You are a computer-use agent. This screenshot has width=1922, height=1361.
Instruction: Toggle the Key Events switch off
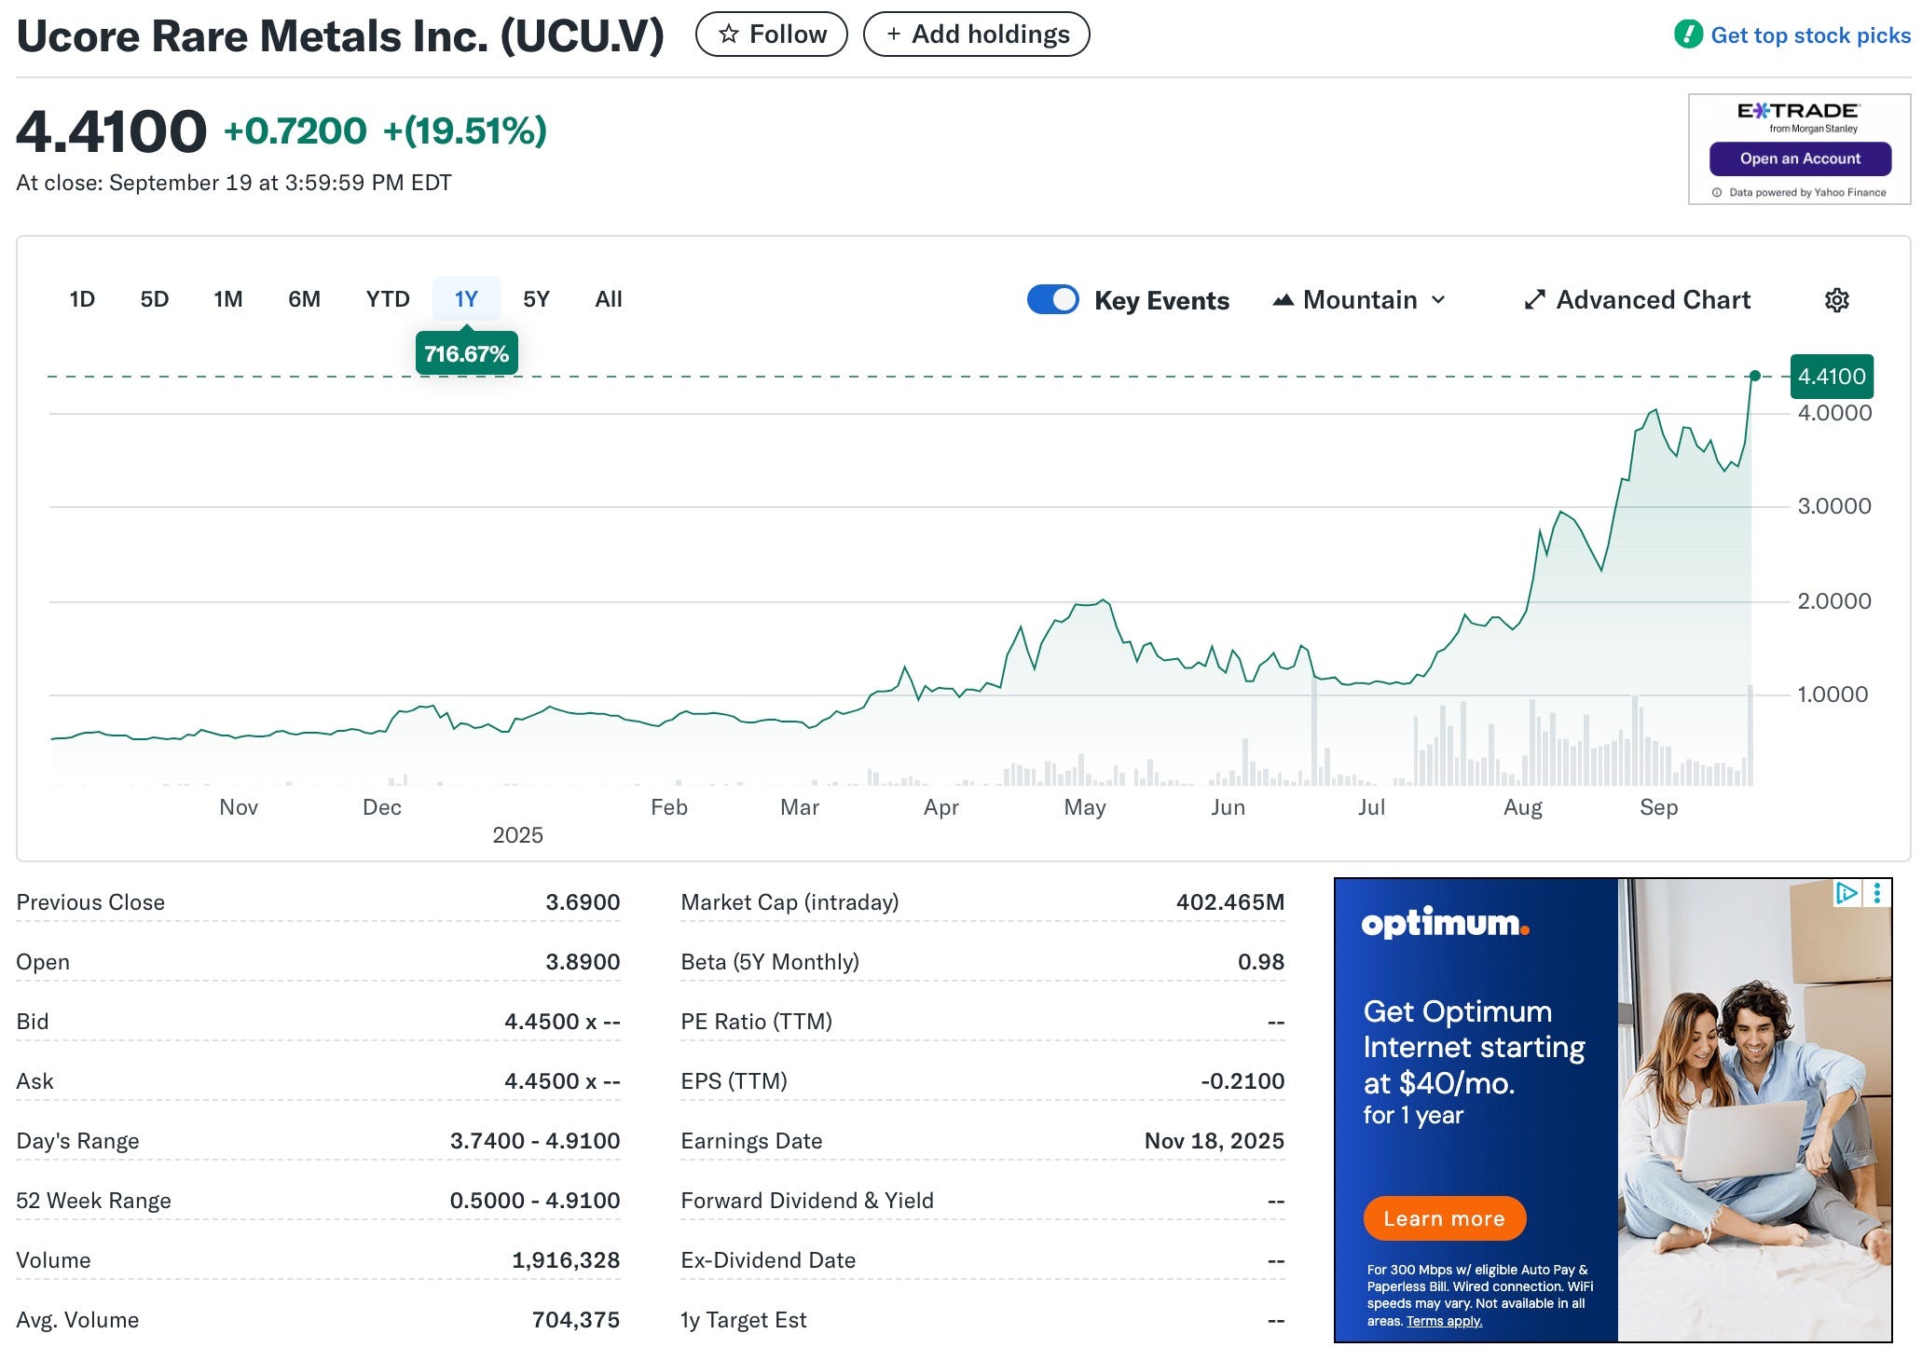tap(1052, 299)
